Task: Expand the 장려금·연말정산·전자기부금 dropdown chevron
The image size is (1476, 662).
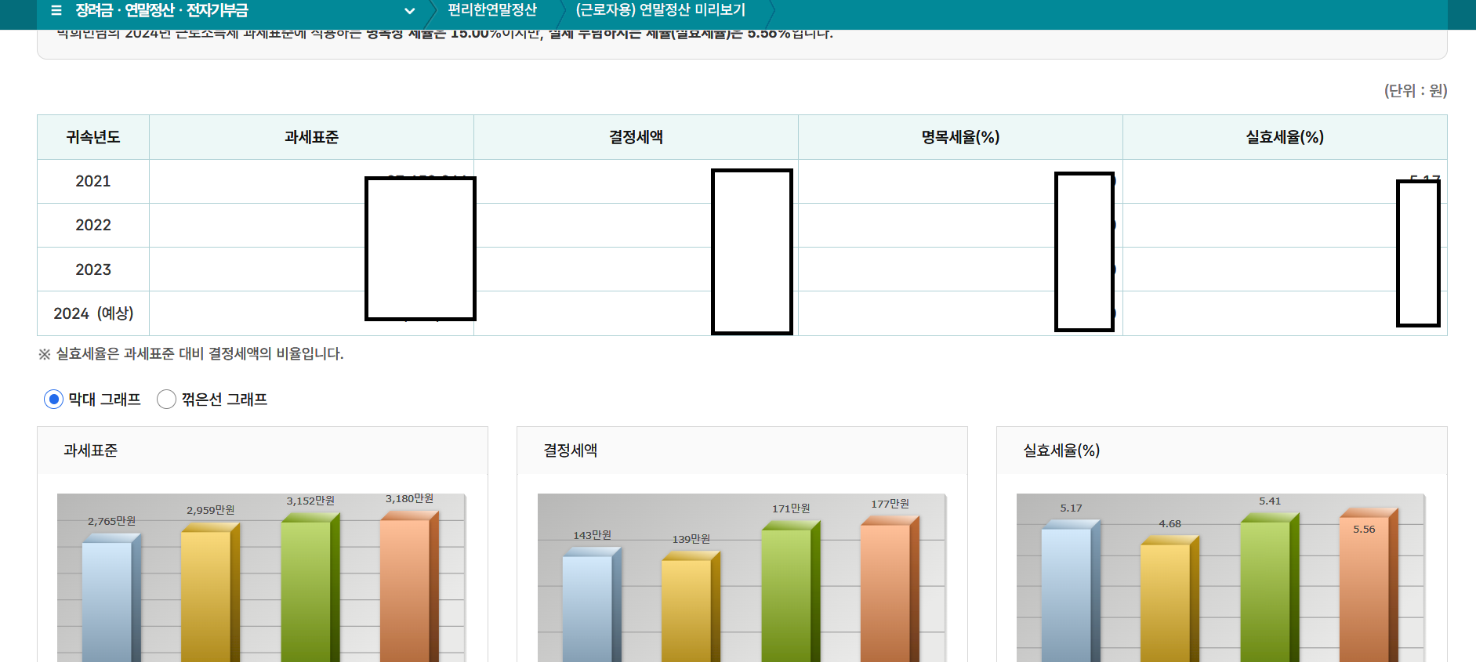Action: [x=409, y=11]
